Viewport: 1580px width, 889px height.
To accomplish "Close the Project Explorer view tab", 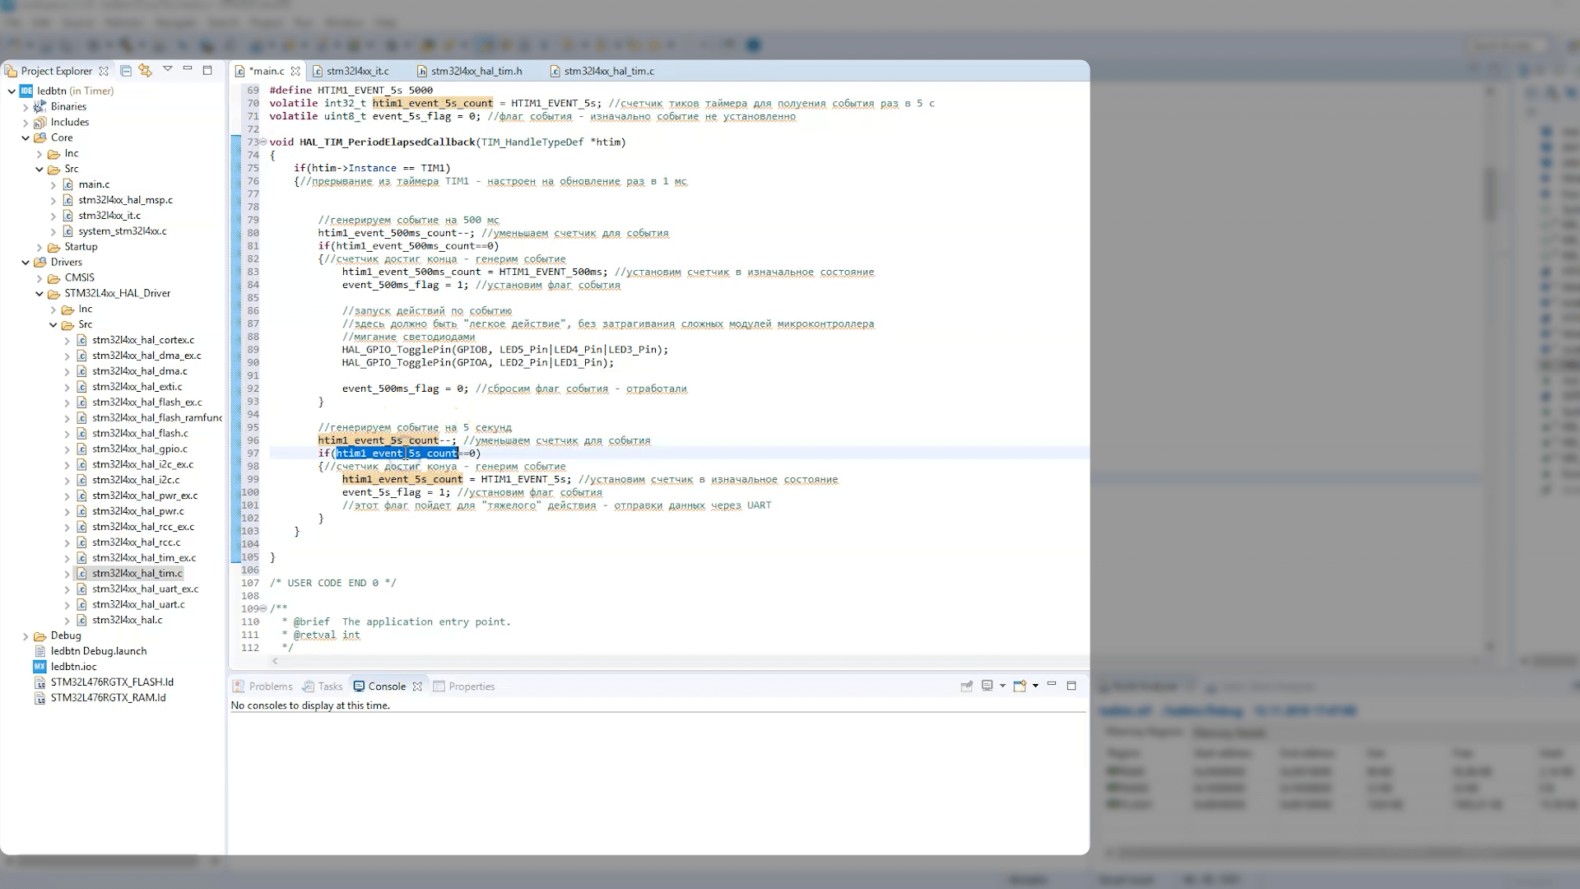I will tap(104, 72).
